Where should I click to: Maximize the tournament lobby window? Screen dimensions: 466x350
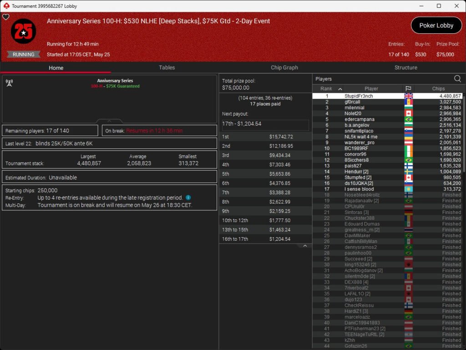point(439,6)
